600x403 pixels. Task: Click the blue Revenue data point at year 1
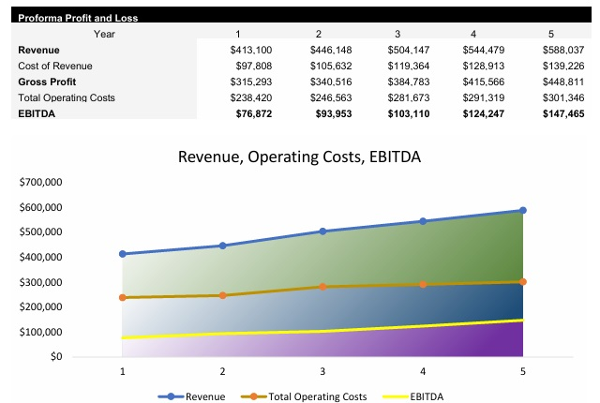pos(122,254)
